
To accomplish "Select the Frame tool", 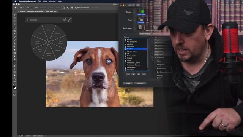I will [14, 31].
